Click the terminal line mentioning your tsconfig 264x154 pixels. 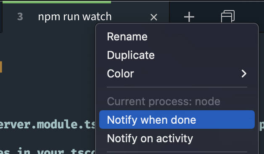coord(48,151)
